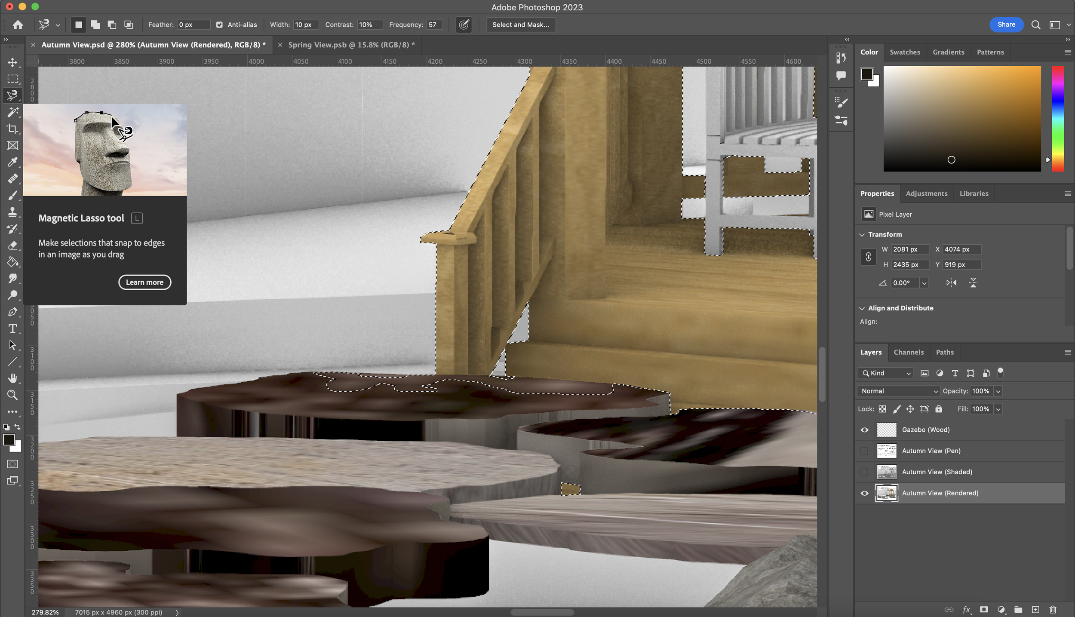Select the Hand tool
Viewport: 1075px width, 617px height.
click(x=12, y=378)
